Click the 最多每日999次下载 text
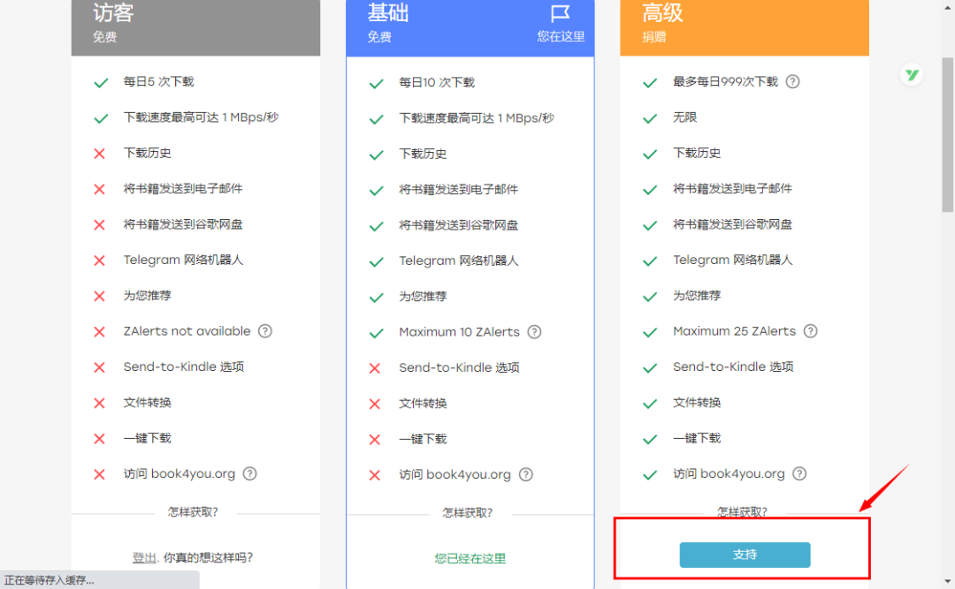This screenshot has width=955, height=589. [x=725, y=81]
